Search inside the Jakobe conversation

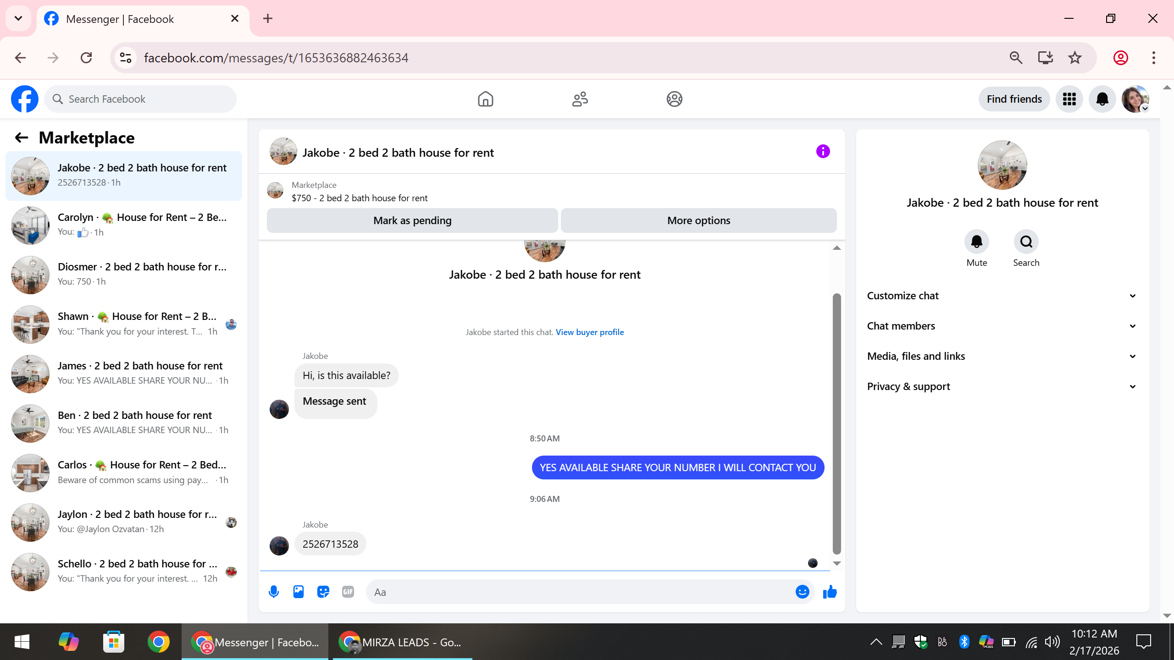click(1026, 242)
